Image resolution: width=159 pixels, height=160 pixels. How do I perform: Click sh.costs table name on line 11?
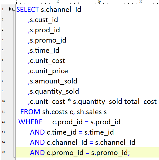55,112
